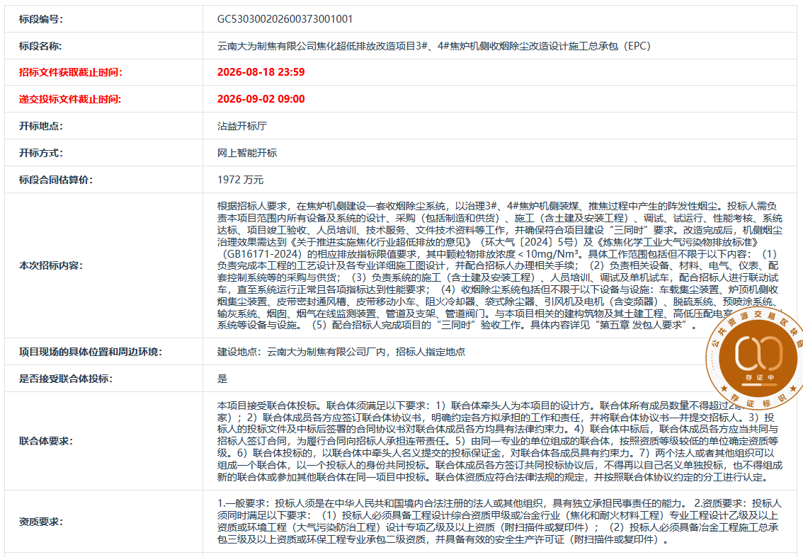Select the value 是 for consortium bidding
Viewport: 803px width, 557px height.
[222, 379]
